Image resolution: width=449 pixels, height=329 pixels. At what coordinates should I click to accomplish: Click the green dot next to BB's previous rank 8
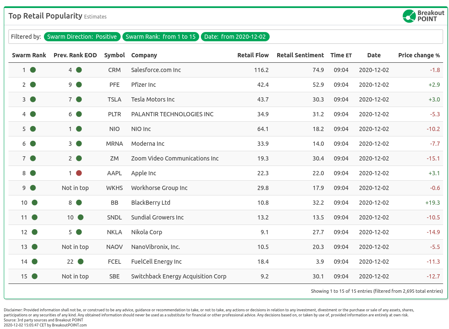coord(78,203)
